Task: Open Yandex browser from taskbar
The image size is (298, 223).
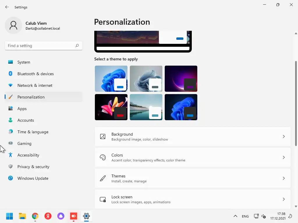Action: pos(48,216)
